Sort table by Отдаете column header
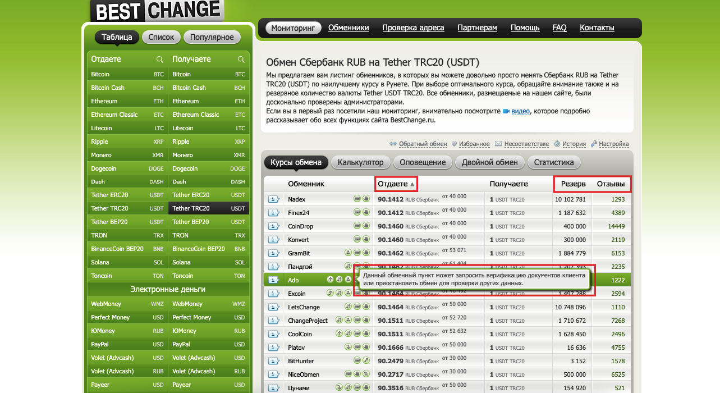This screenshot has height=393, width=720. (x=392, y=184)
